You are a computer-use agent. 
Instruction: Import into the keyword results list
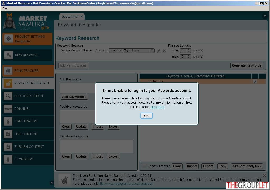click(192, 166)
